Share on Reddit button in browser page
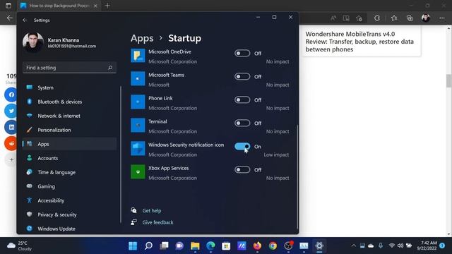The image size is (452, 254). click(11, 143)
